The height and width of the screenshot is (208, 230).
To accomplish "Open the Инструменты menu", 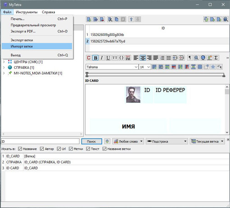I will pos(27,12).
